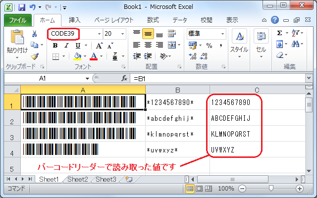
Task: Click the Borders icon
Action: coord(56,56)
